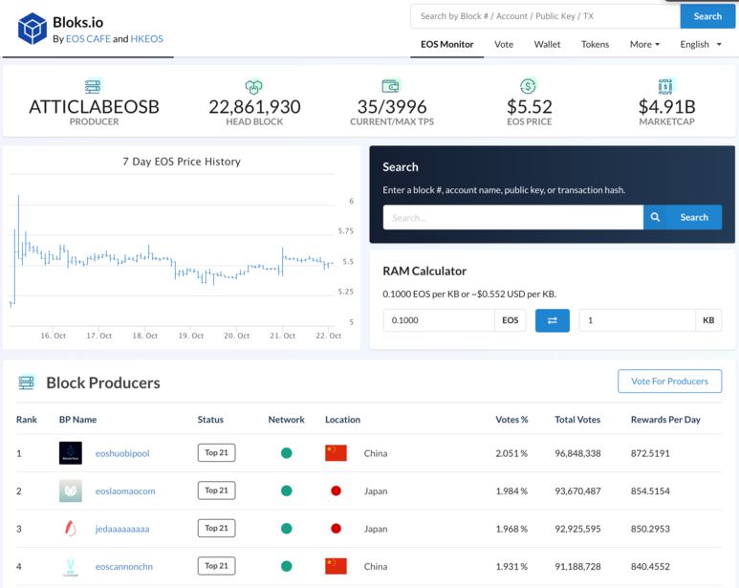The height and width of the screenshot is (588, 739).
Task: Click Japan flag in jedaaaaaaaaa row
Action: click(x=336, y=528)
